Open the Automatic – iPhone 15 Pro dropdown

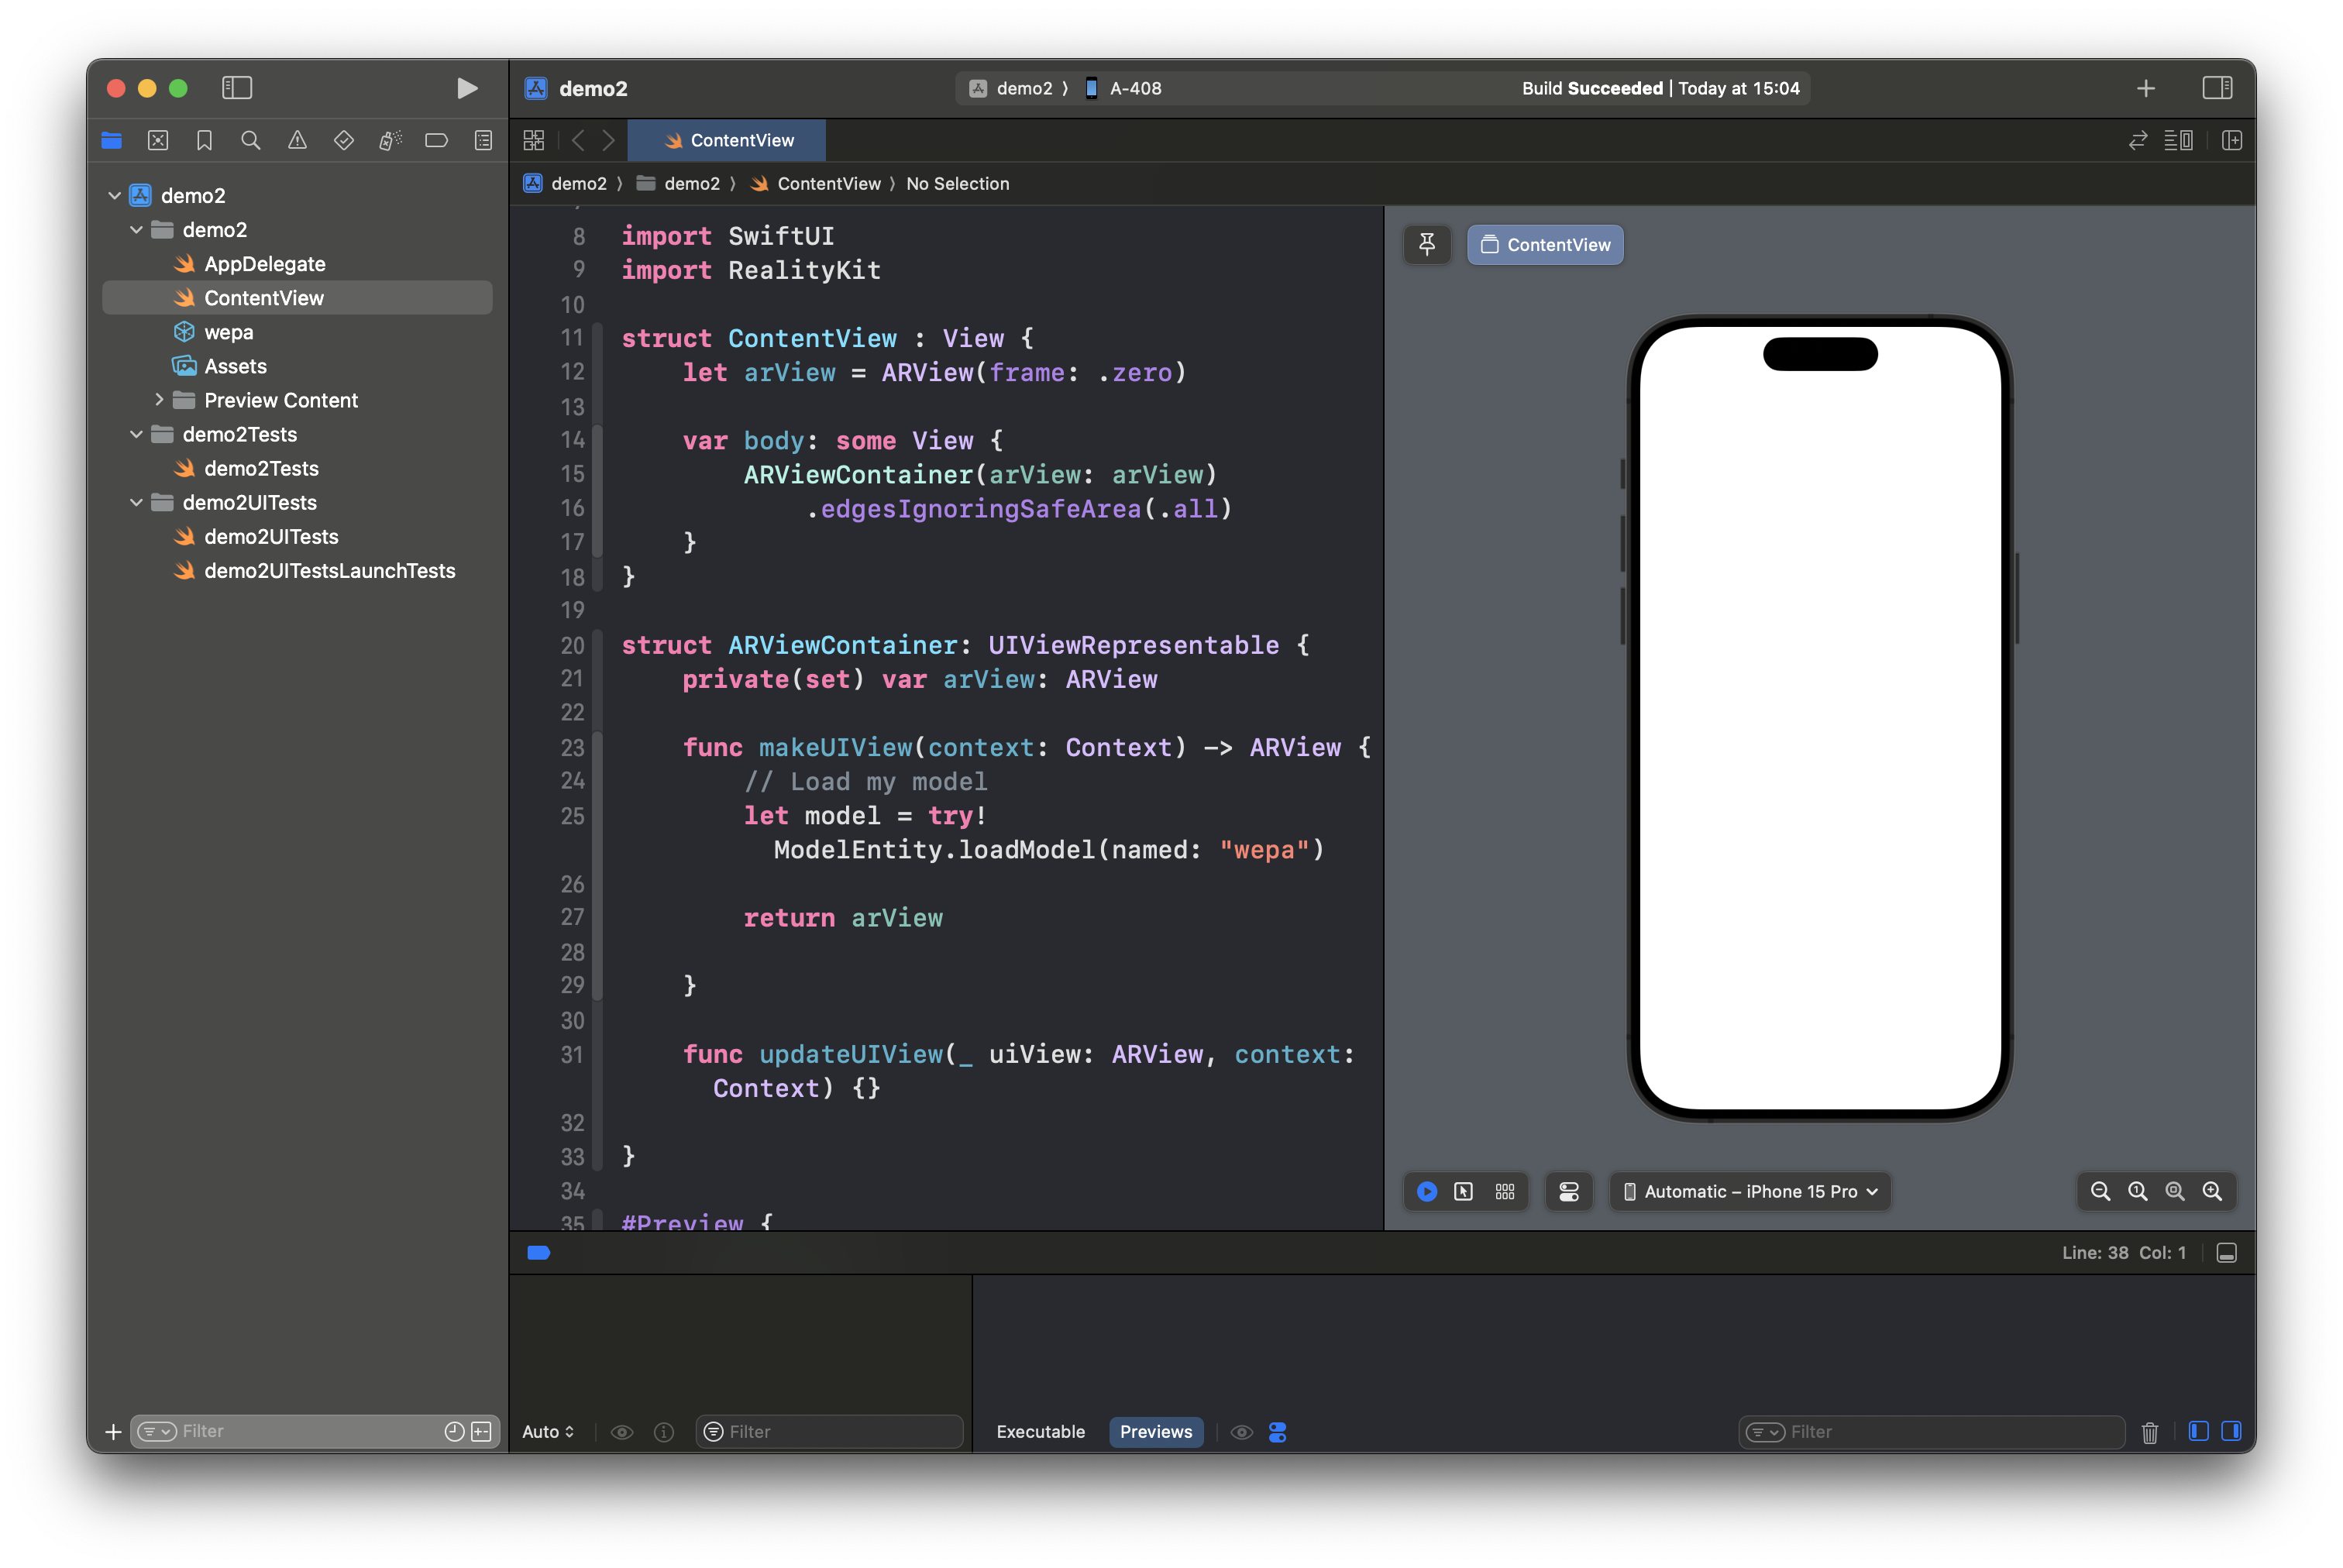coord(1750,1191)
